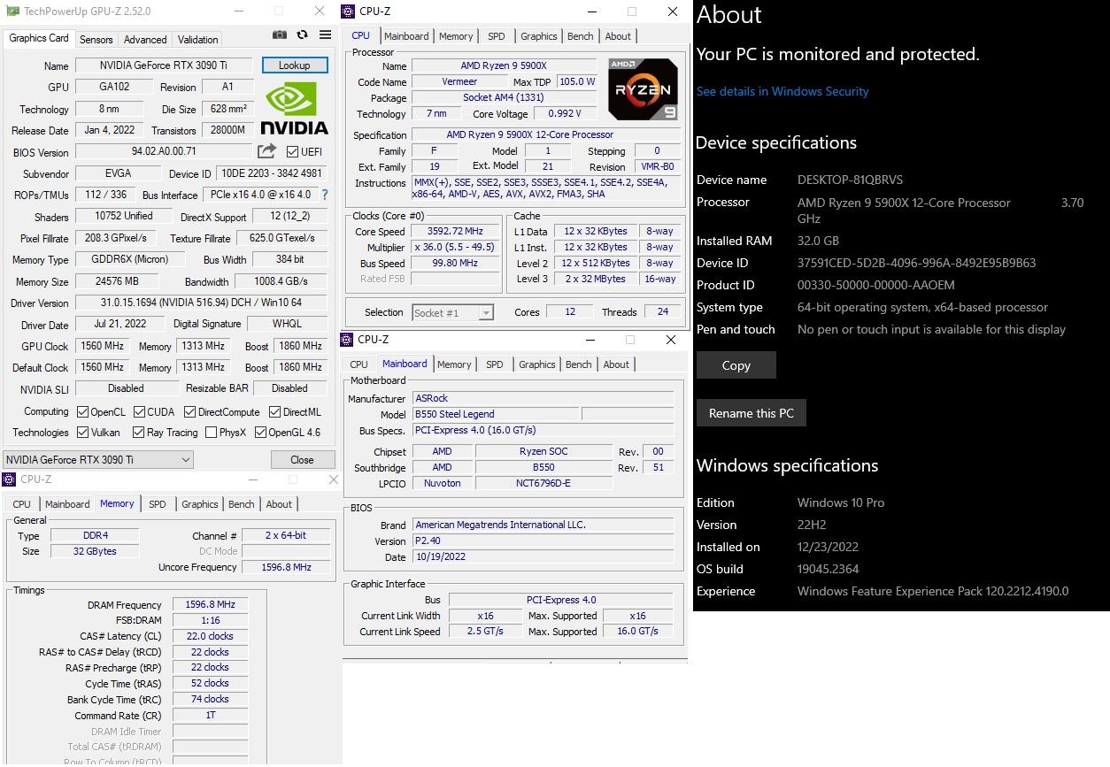Click the empty DRAM Idle Timer field

(210, 731)
